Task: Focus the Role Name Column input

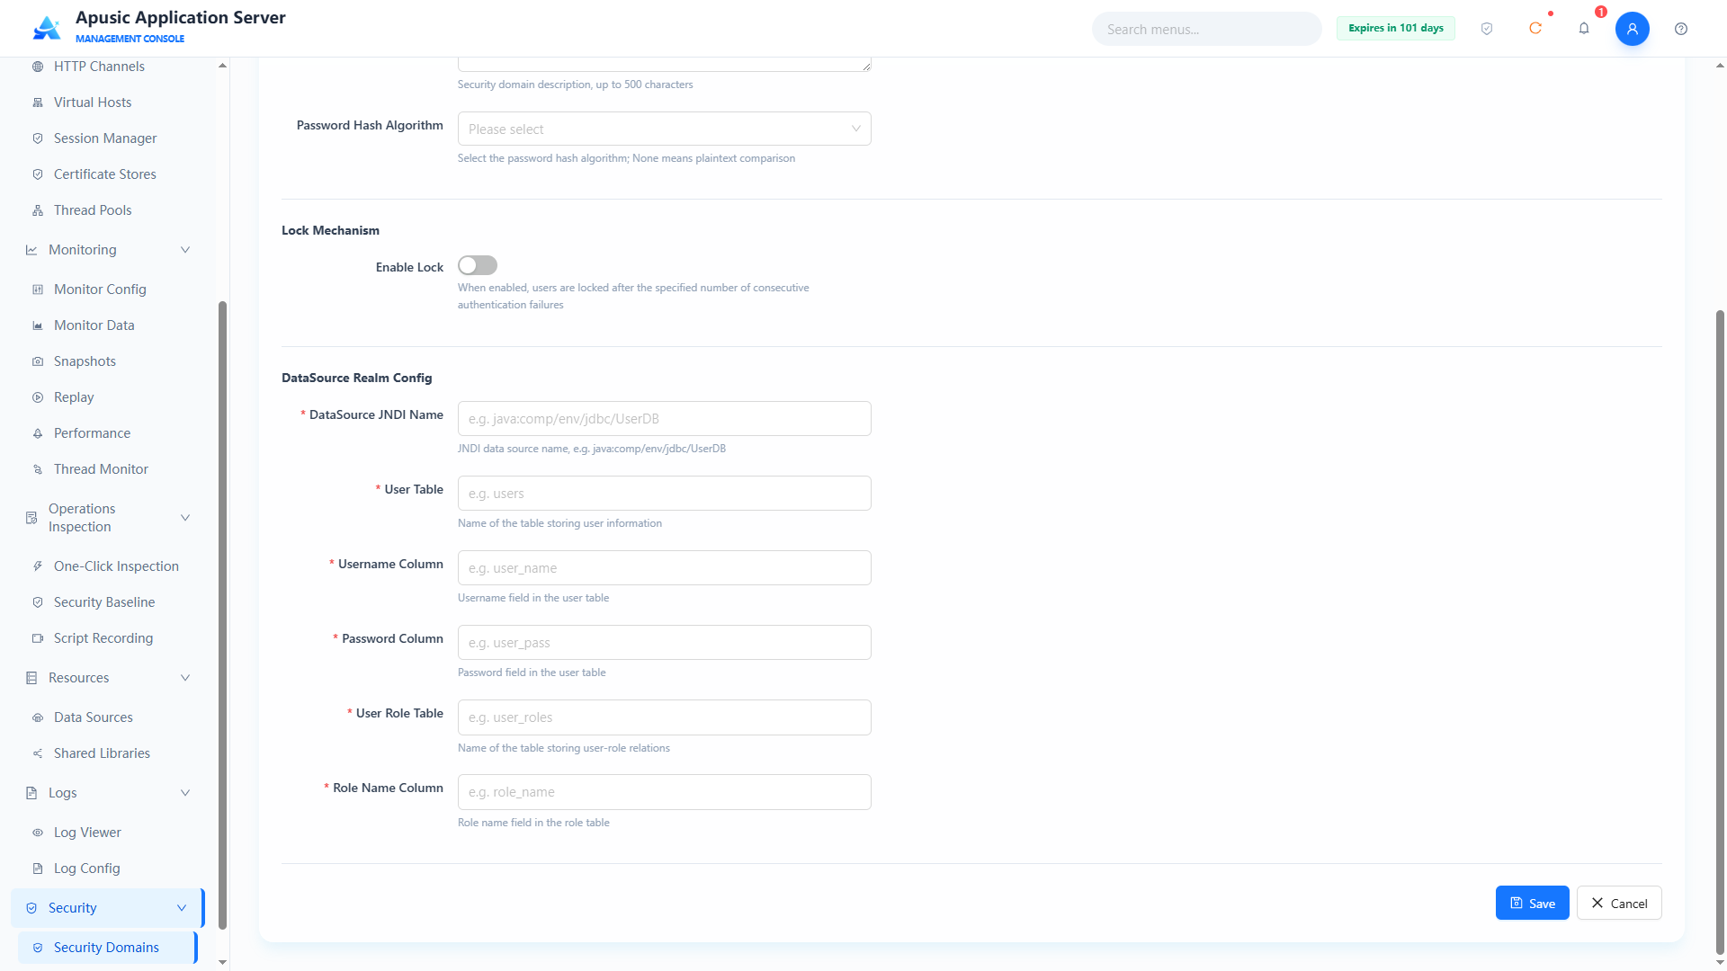Action: pyautogui.click(x=664, y=791)
